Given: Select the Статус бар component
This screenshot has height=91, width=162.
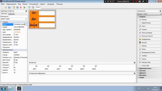Looking at the screenshot, I should [x=149, y=66].
